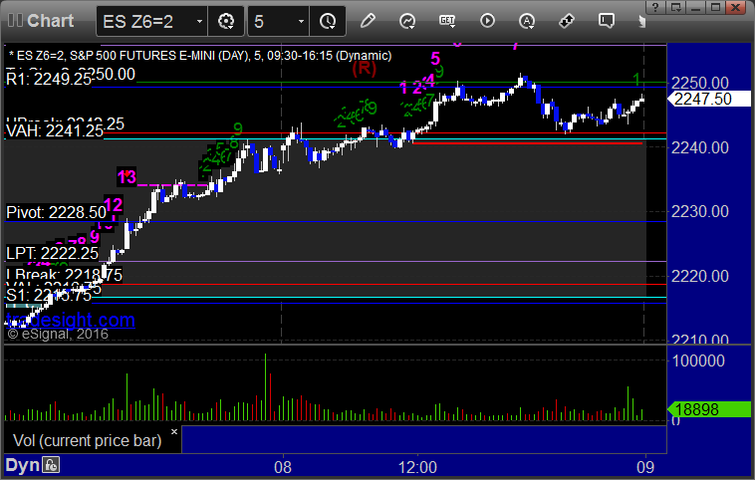Image resolution: width=755 pixels, height=480 pixels.
Task: Click the Dyn label at bottom left
Action: point(22,465)
